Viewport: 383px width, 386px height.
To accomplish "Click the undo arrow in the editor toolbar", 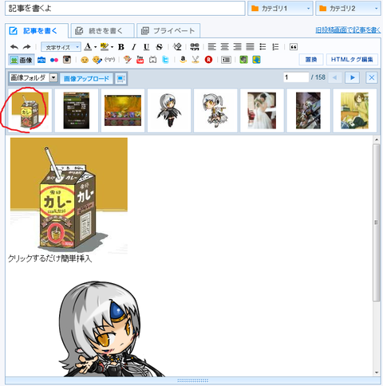I will coord(14,47).
